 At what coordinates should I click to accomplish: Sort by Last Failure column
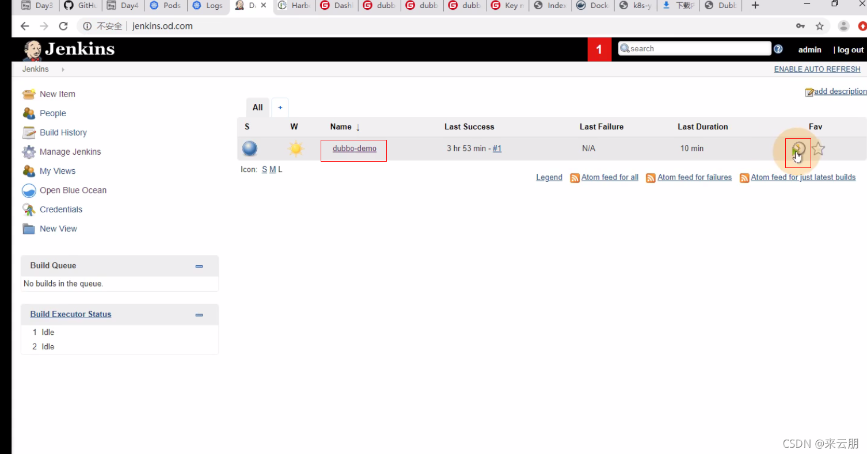(x=602, y=127)
